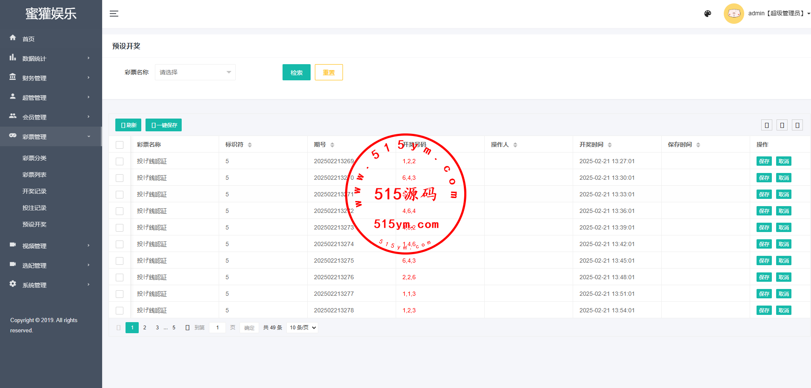Click the home icon beside 首页
811x388 pixels.
point(13,38)
